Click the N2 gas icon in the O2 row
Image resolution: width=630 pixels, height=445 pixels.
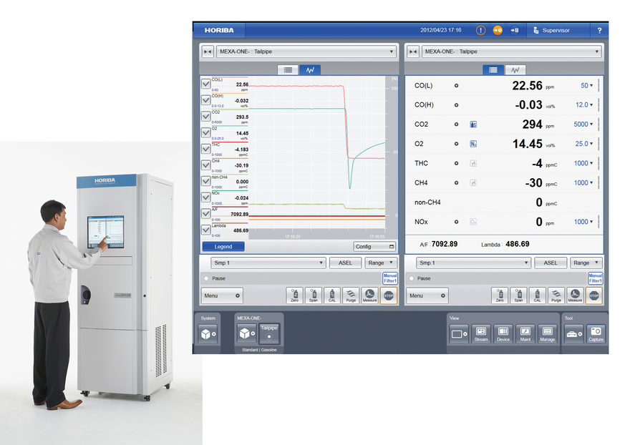pyautogui.click(x=473, y=144)
